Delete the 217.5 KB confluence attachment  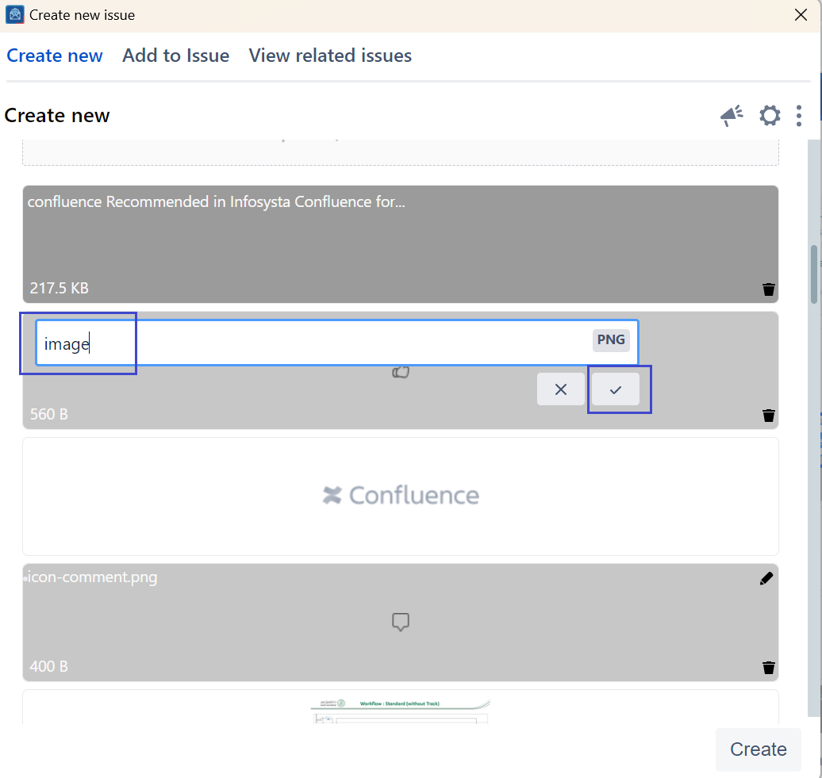point(768,289)
